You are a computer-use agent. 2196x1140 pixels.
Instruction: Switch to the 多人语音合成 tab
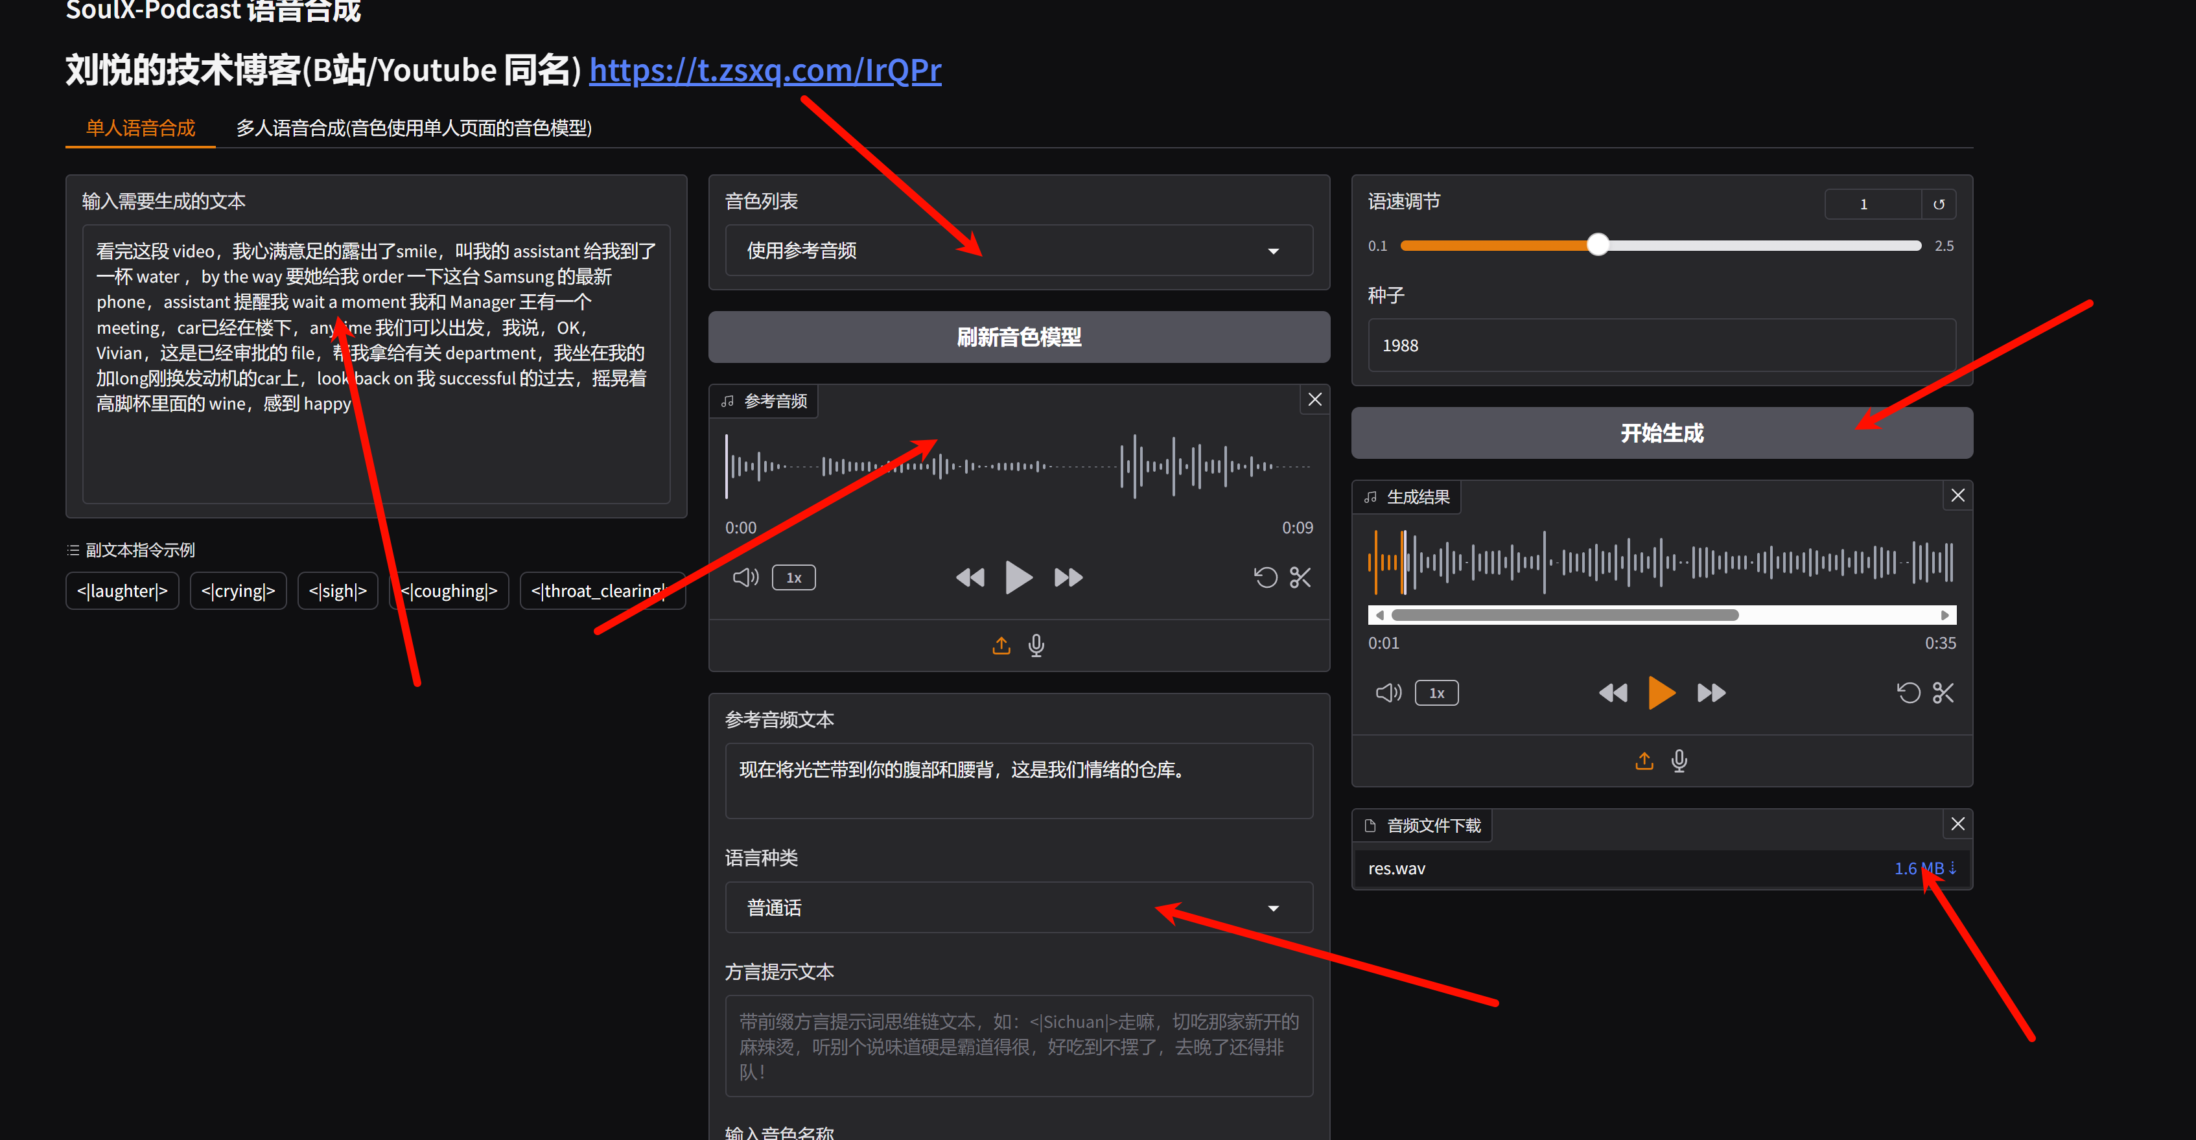[x=414, y=128]
